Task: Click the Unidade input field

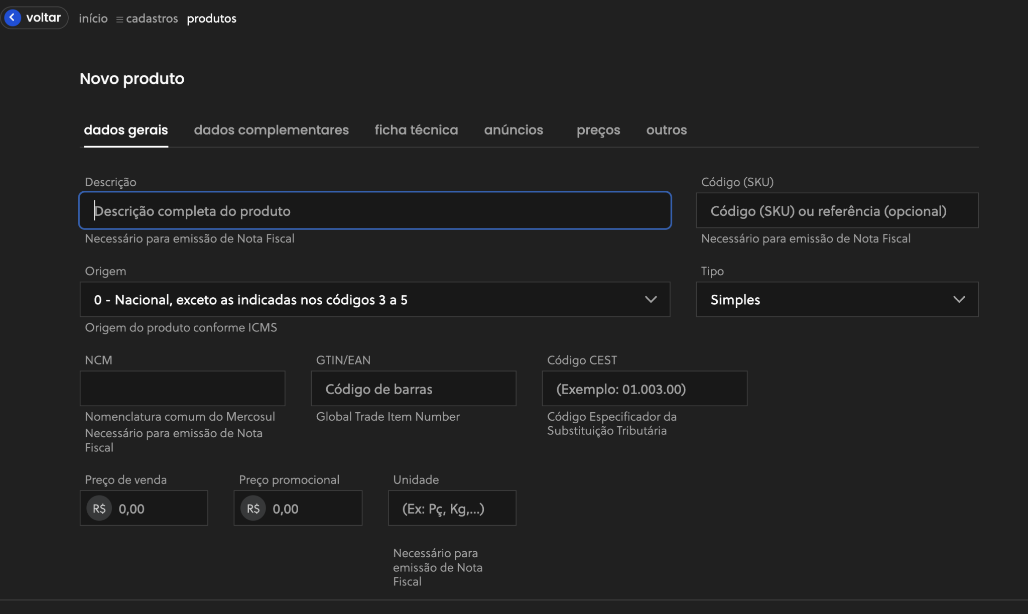Action: [452, 509]
